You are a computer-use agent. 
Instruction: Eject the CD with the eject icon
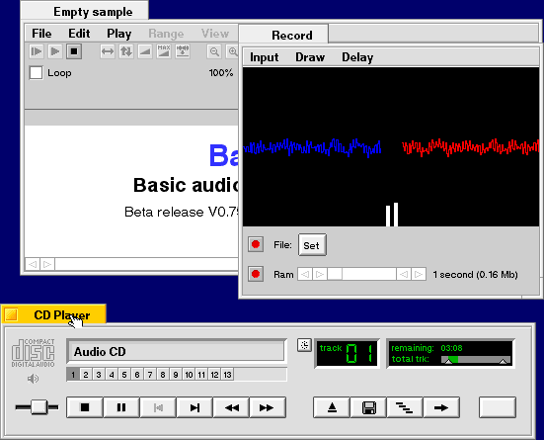pos(332,407)
